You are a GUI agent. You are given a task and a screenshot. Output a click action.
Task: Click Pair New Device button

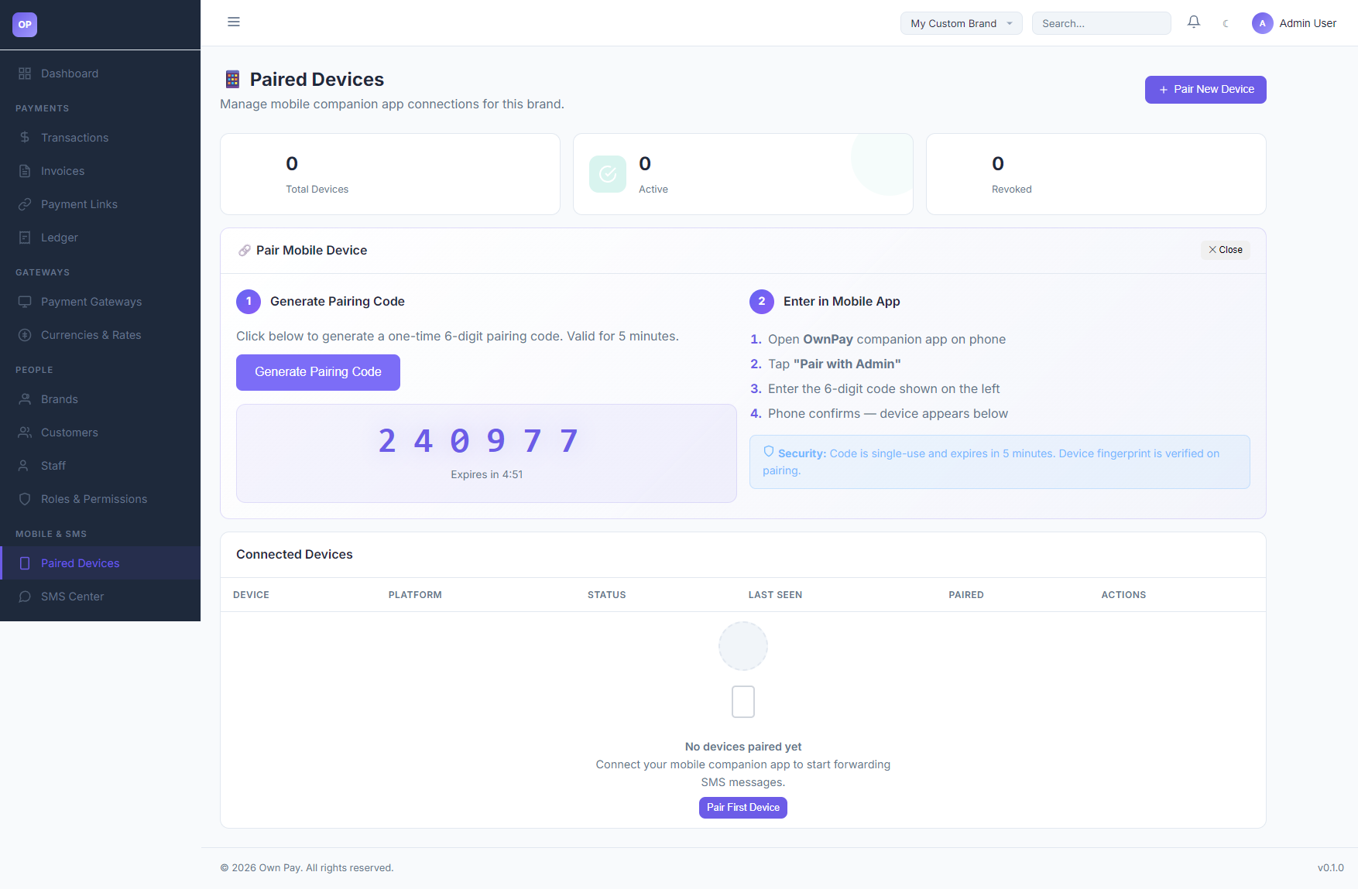[x=1205, y=90]
